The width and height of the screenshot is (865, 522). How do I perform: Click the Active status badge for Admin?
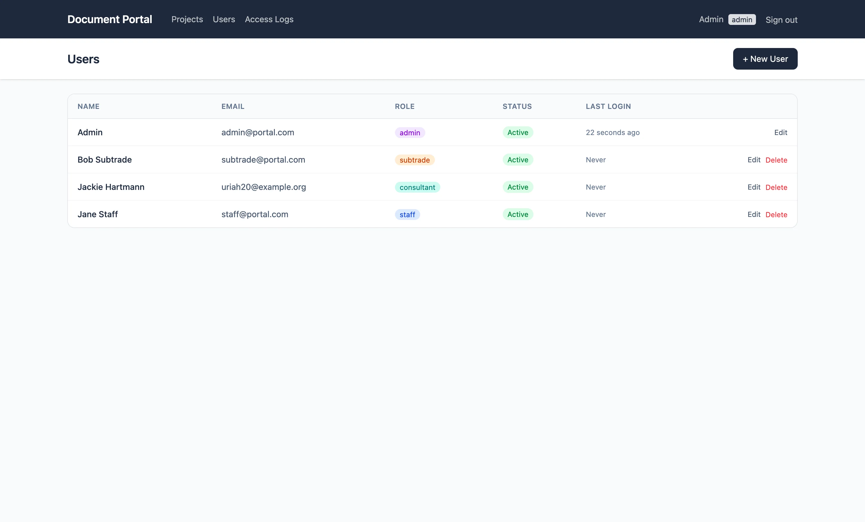517,133
